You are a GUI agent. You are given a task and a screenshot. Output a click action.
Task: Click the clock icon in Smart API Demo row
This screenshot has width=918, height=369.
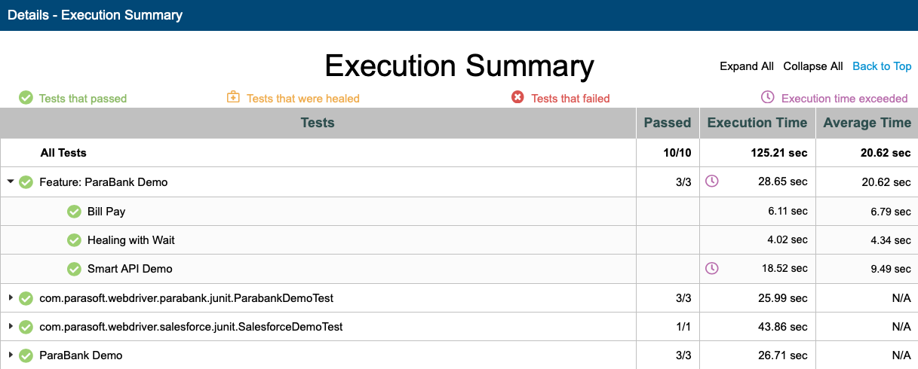pos(711,268)
